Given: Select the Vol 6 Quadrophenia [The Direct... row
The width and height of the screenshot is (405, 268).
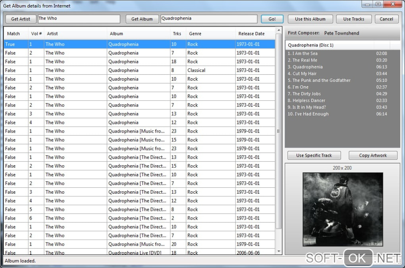Looking at the screenshot, I should [139, 218].
